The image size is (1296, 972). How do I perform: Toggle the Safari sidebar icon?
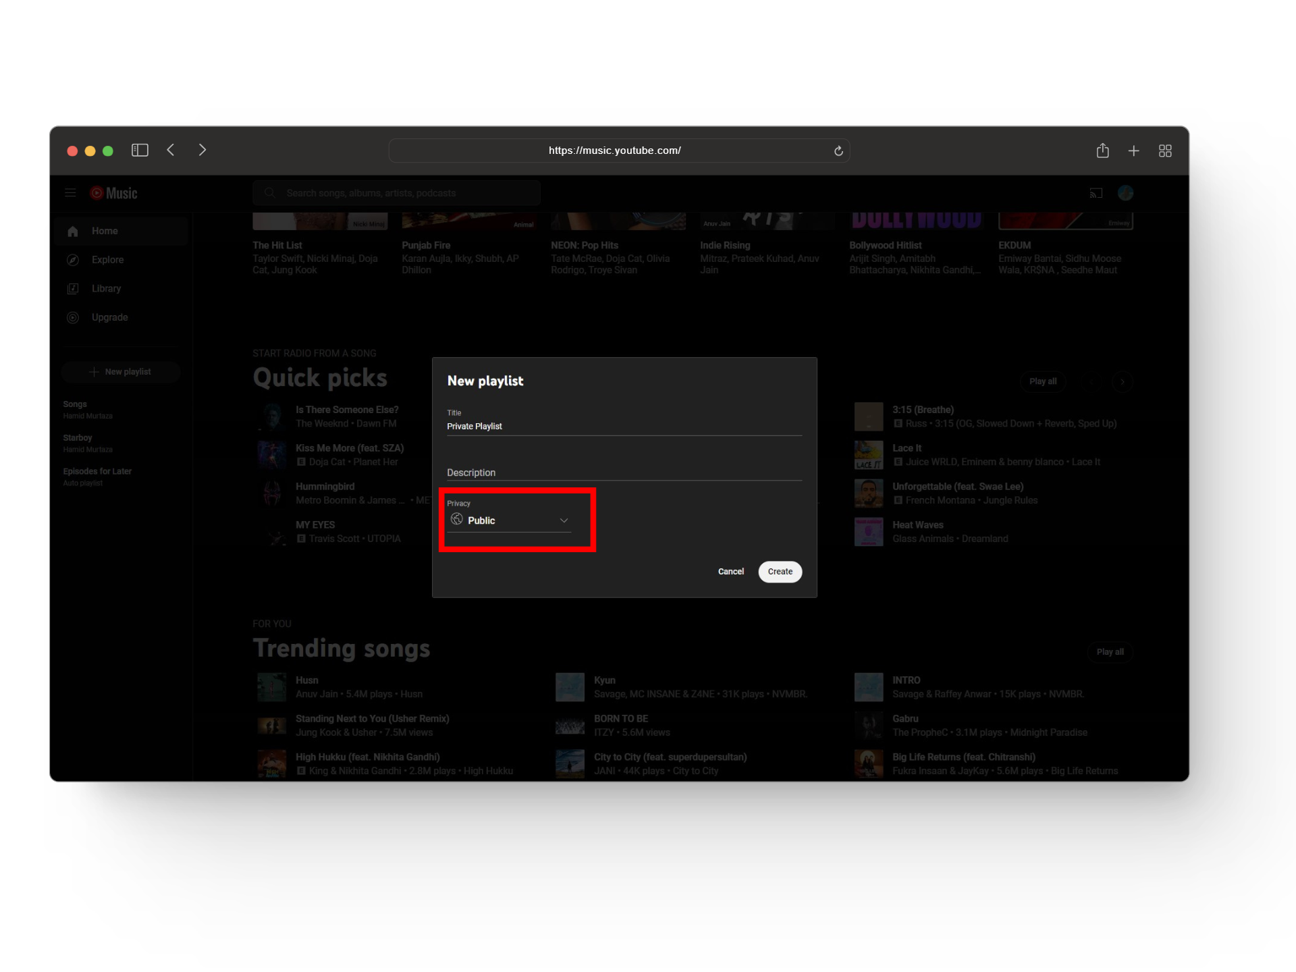pos(140,150)
